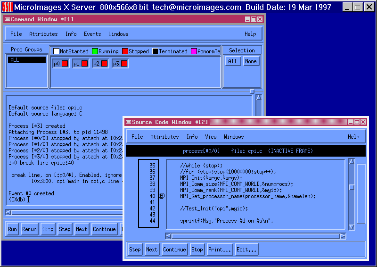Screen dimensions: 377x267
Task: Toggle process p2 selection
Action: point(100,63)
